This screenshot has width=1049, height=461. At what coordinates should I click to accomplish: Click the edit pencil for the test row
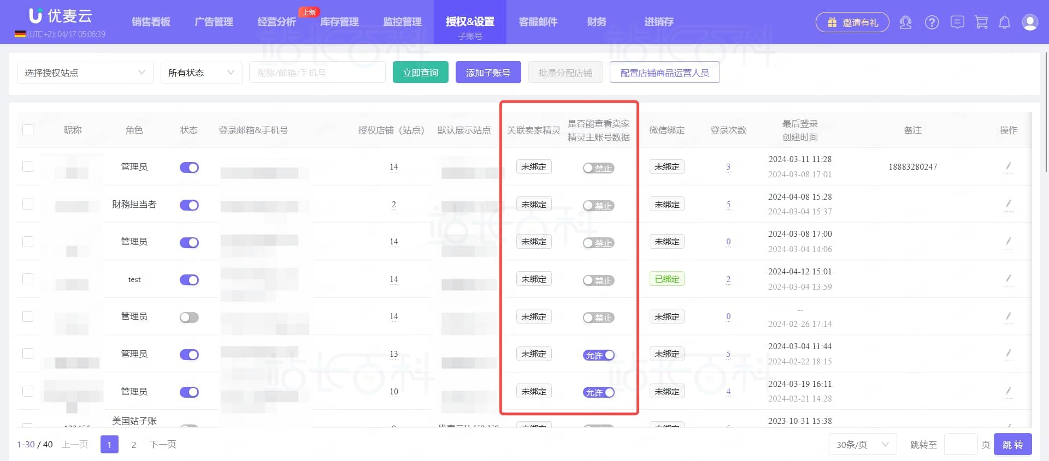[1008, 279]
